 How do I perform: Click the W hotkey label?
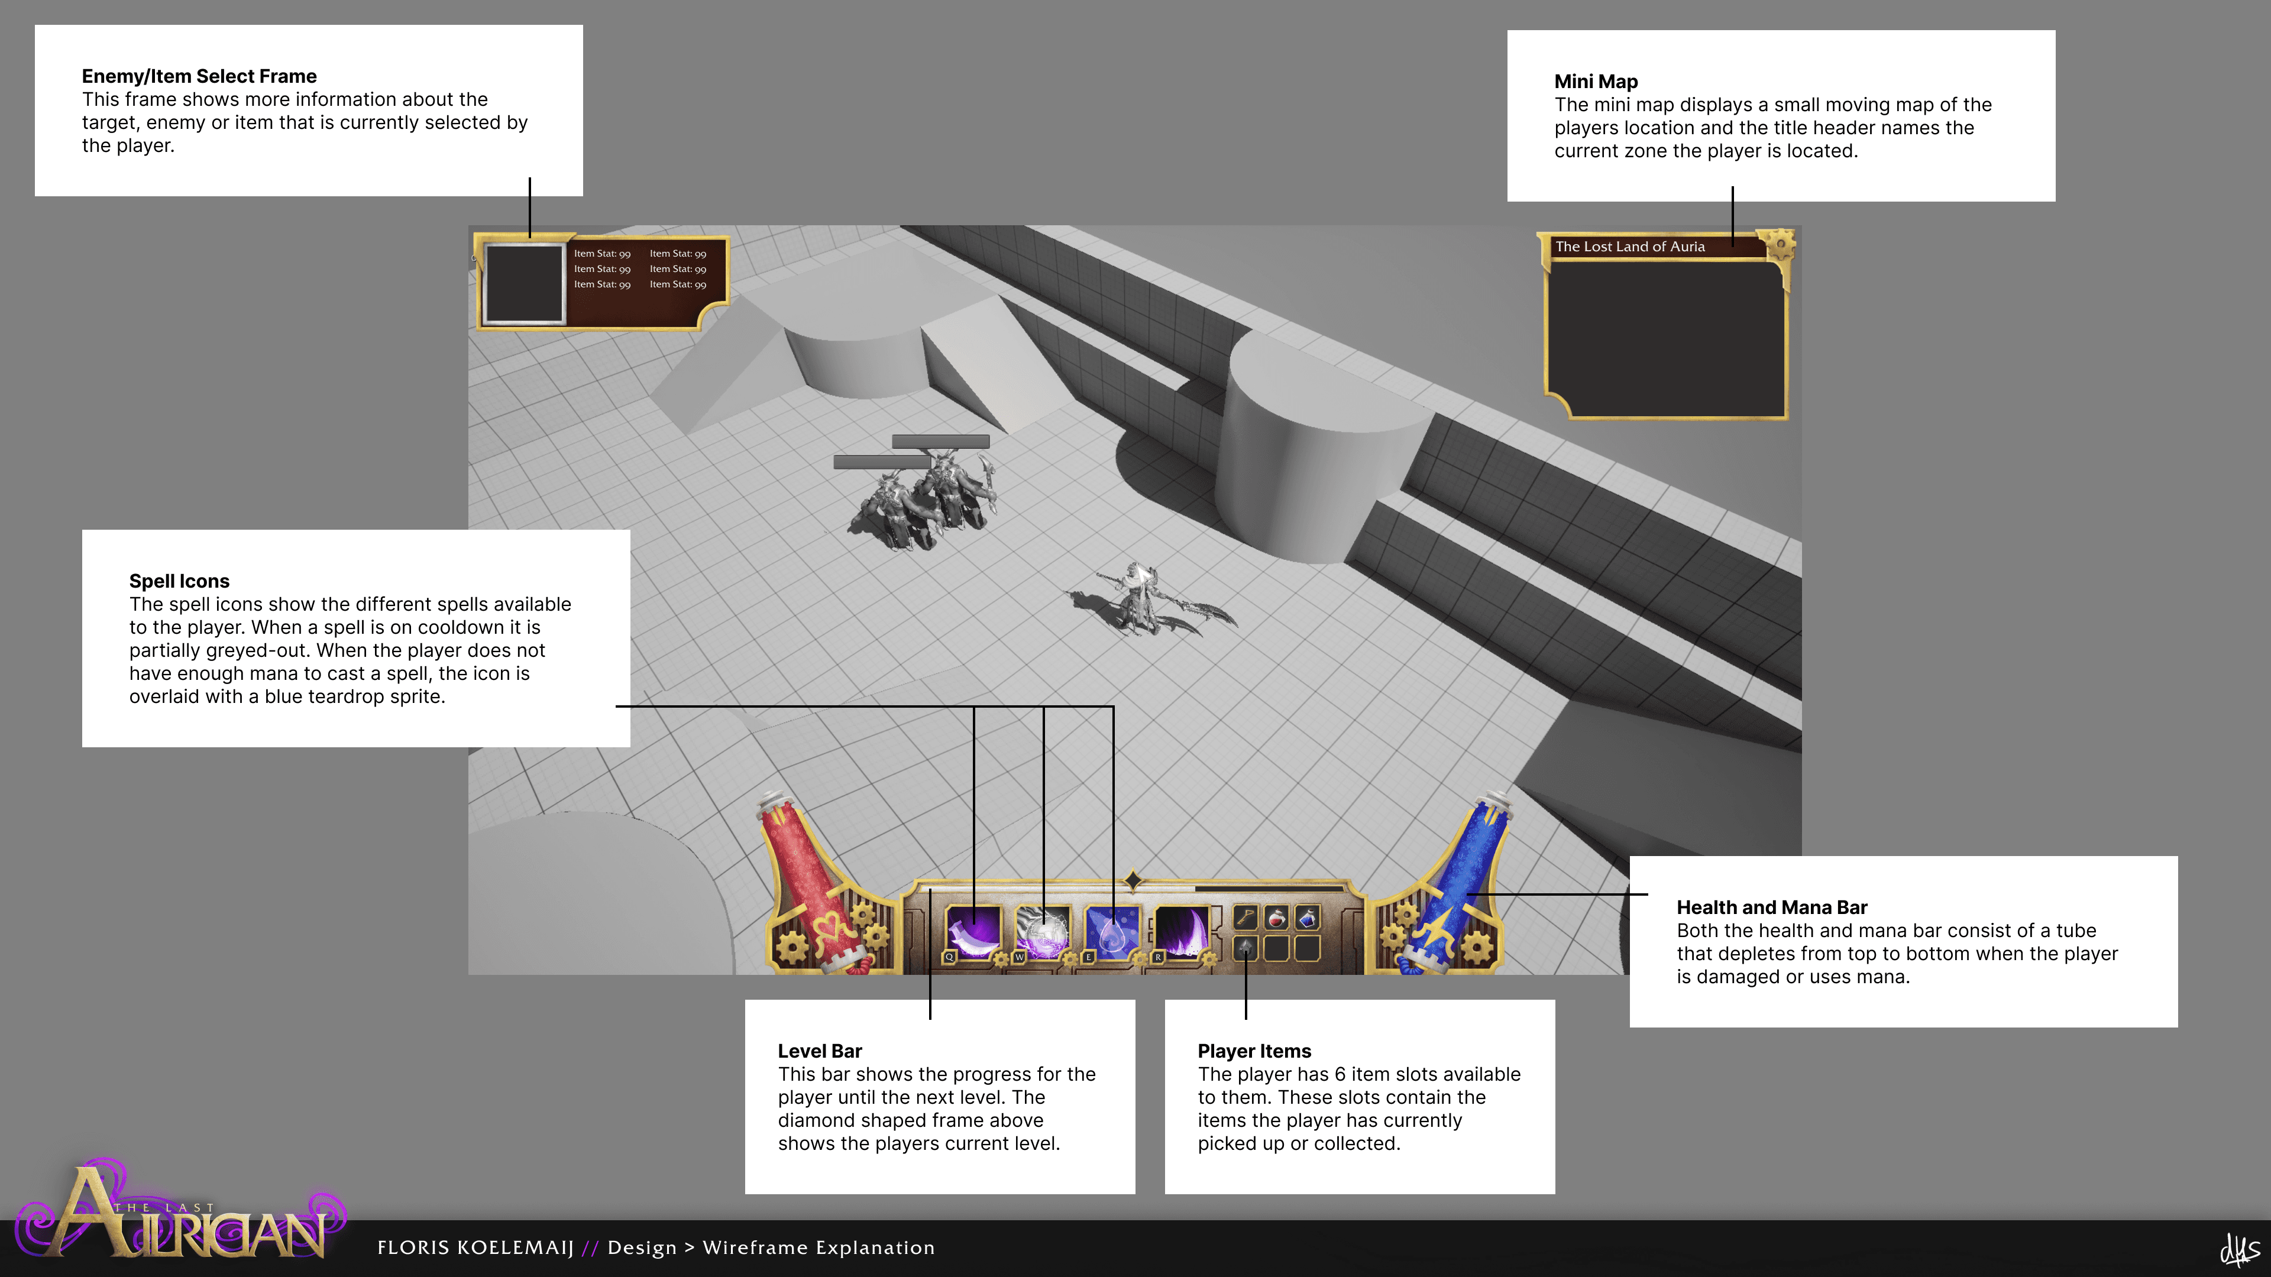[1019, 957]
